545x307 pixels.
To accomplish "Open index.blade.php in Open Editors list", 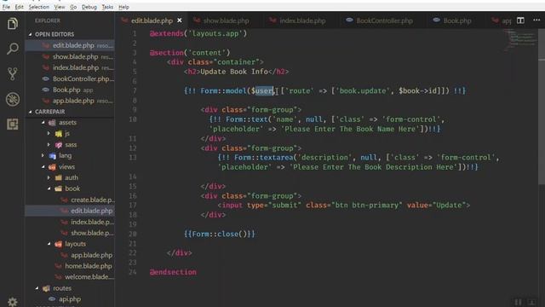I will (x=70, y=67).
